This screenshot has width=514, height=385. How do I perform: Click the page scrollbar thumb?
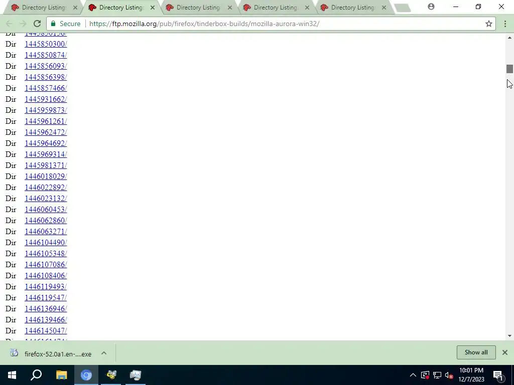pyautogui.click(x=509, y=69)
